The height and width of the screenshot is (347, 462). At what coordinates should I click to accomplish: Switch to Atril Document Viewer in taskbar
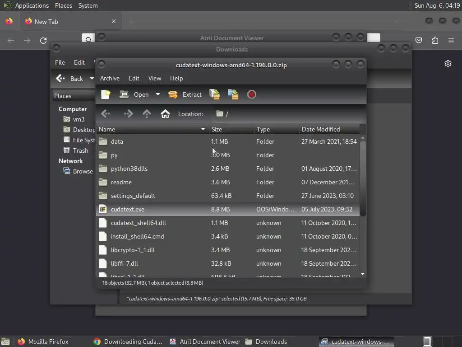point(205,342)
